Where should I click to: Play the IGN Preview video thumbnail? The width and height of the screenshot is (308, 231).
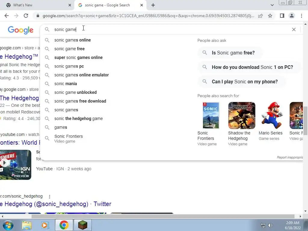click(x=16, y=165)
